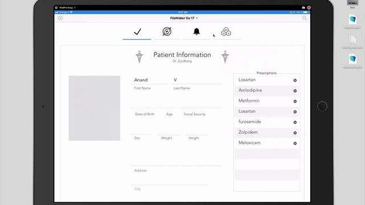365x205 pixels.
Task: Select Amlodipine in the prescriptions list
Action: pyautogui.click(x=267, y=91)
